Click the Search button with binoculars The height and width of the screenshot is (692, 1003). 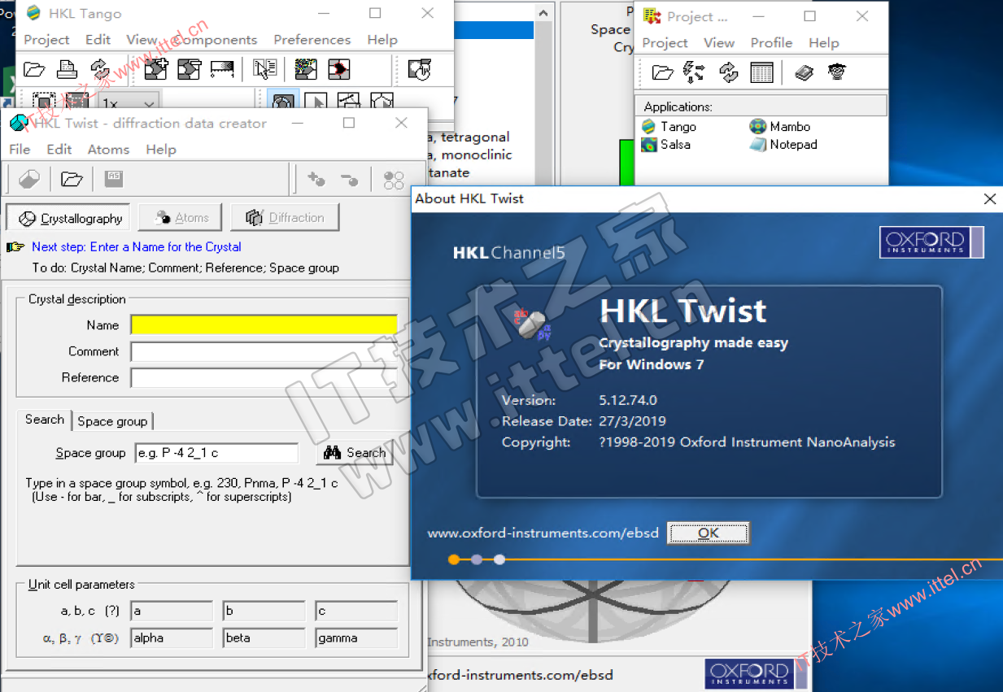click(355, 453)
